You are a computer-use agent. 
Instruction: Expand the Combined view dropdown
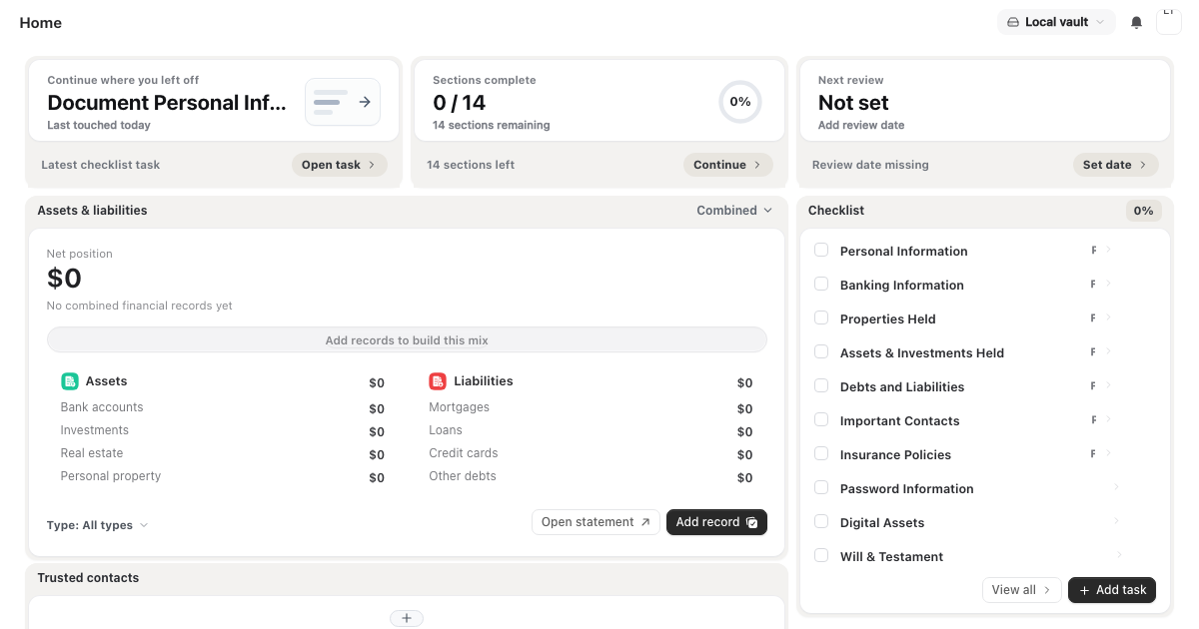tap(734, 211)
